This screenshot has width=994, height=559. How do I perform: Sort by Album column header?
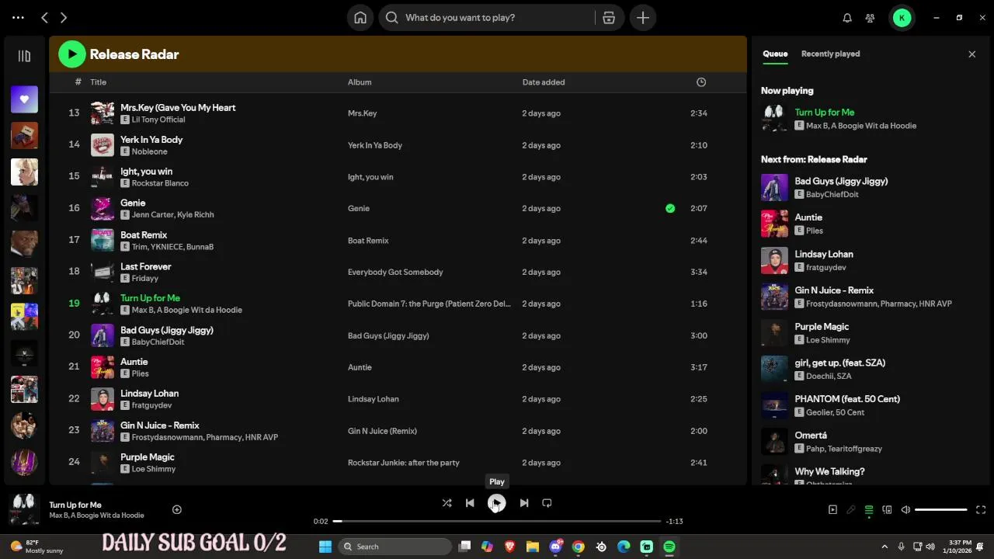(360, 82)
